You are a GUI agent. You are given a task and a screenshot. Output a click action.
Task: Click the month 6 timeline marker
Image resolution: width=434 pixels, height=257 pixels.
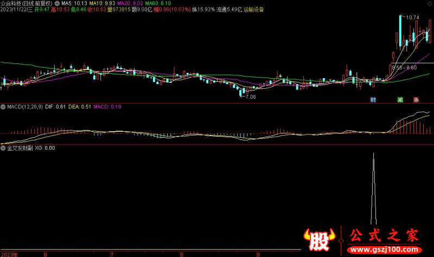pos(46,254)
